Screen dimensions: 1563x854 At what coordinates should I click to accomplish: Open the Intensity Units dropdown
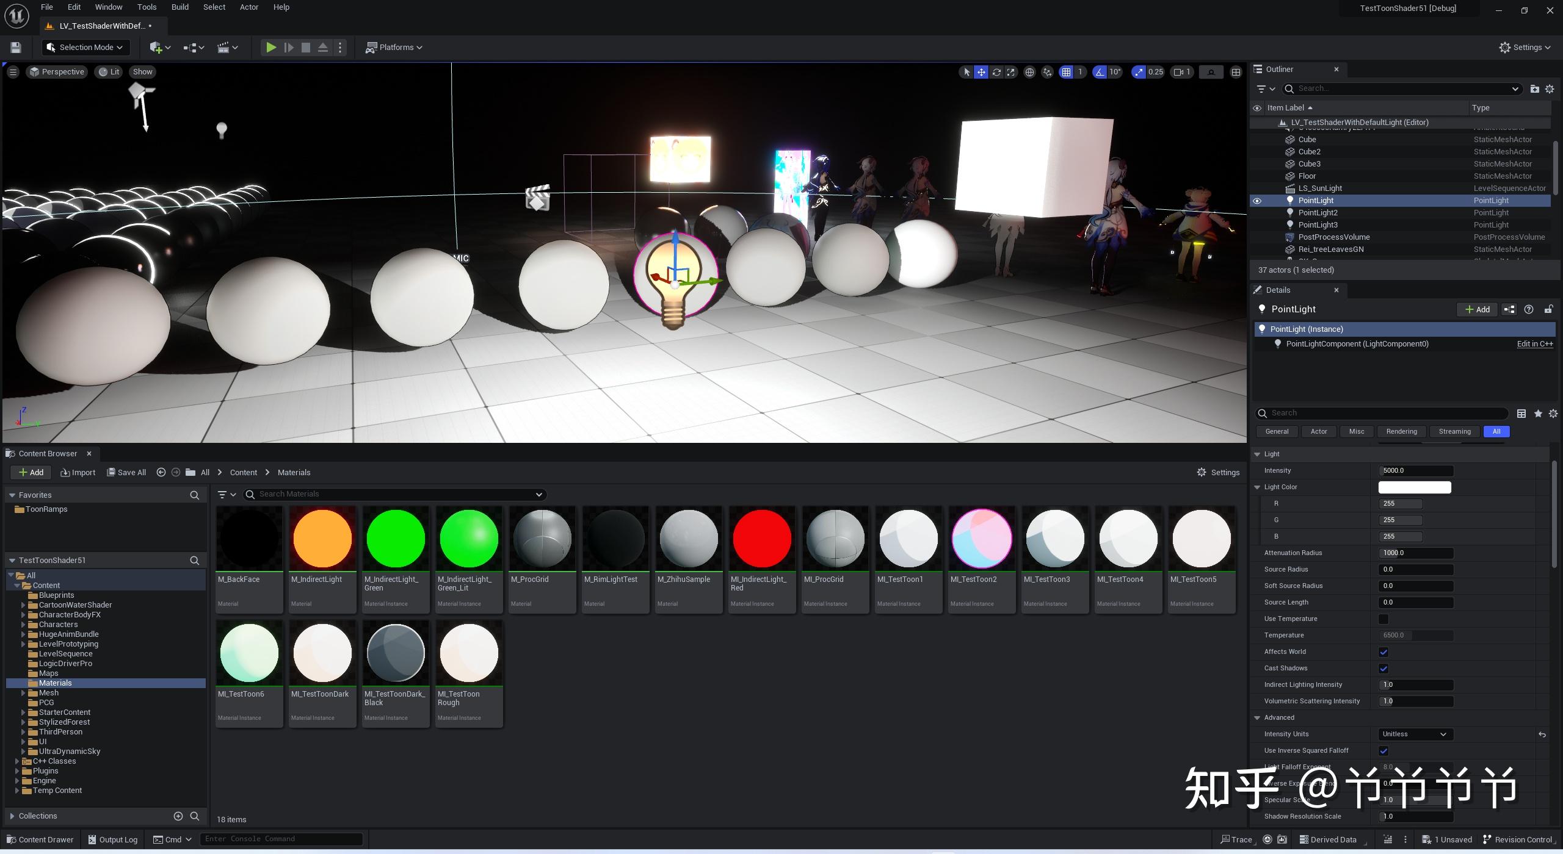pos(1414,734)
